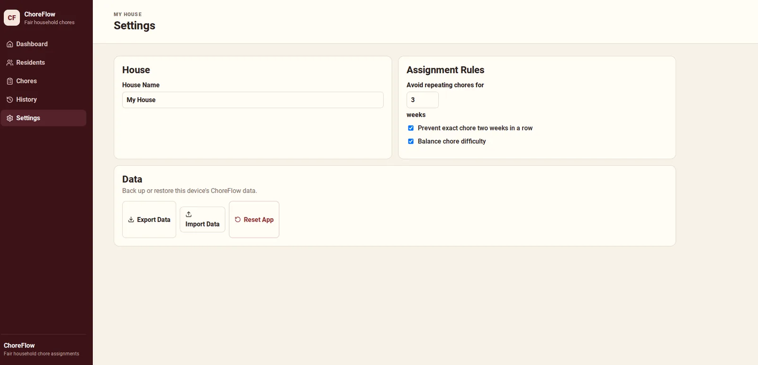Click the Residents people icon

click(9, 62)
